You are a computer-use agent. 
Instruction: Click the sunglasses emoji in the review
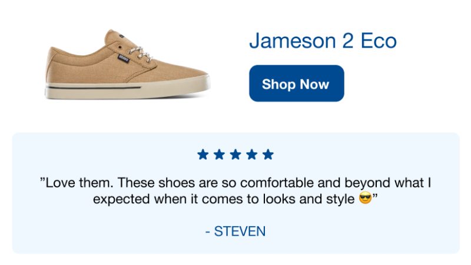[x=365, y=198]
